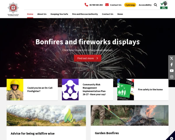
Task: Click the search magnifier icon
Action: [x=155, y=5]
